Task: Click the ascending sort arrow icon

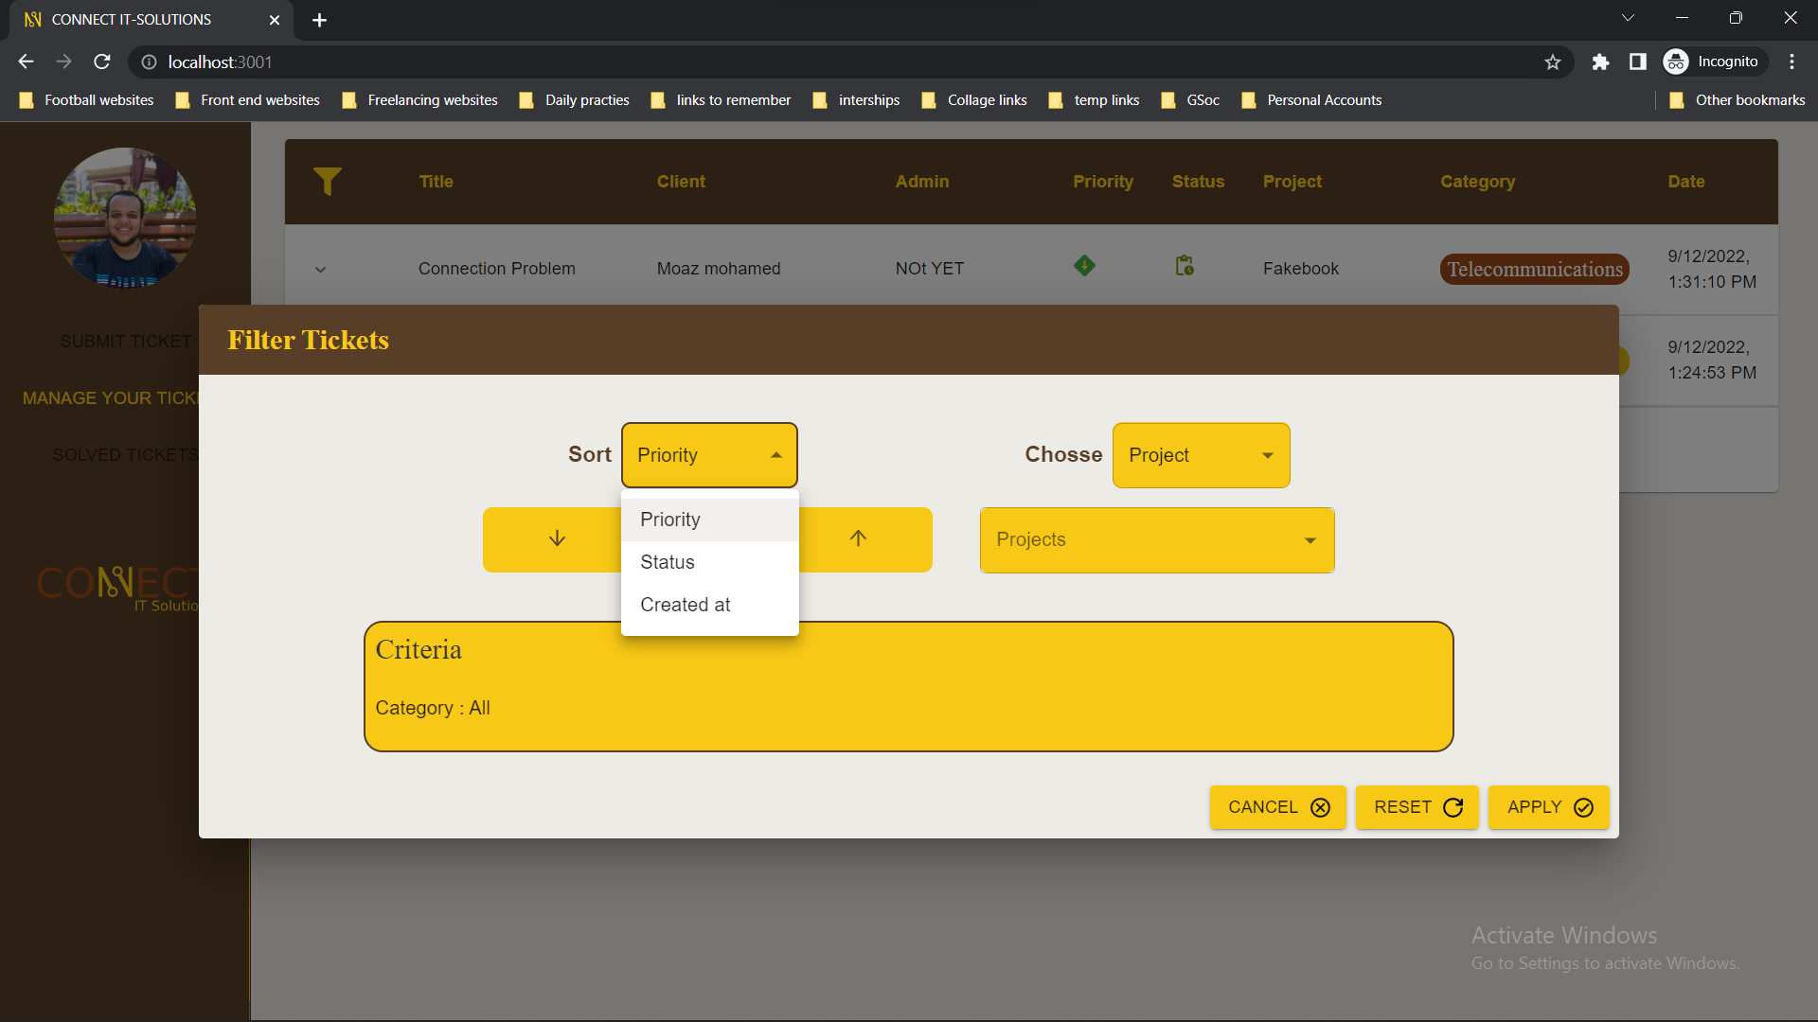Action: (858, 539)
